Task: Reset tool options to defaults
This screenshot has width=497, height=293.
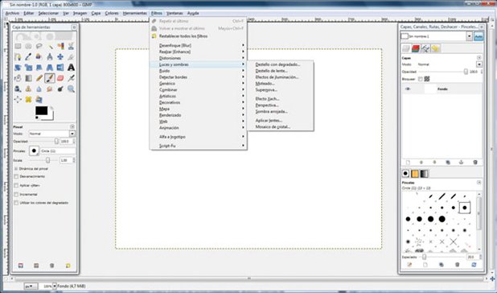Action: 68,266
